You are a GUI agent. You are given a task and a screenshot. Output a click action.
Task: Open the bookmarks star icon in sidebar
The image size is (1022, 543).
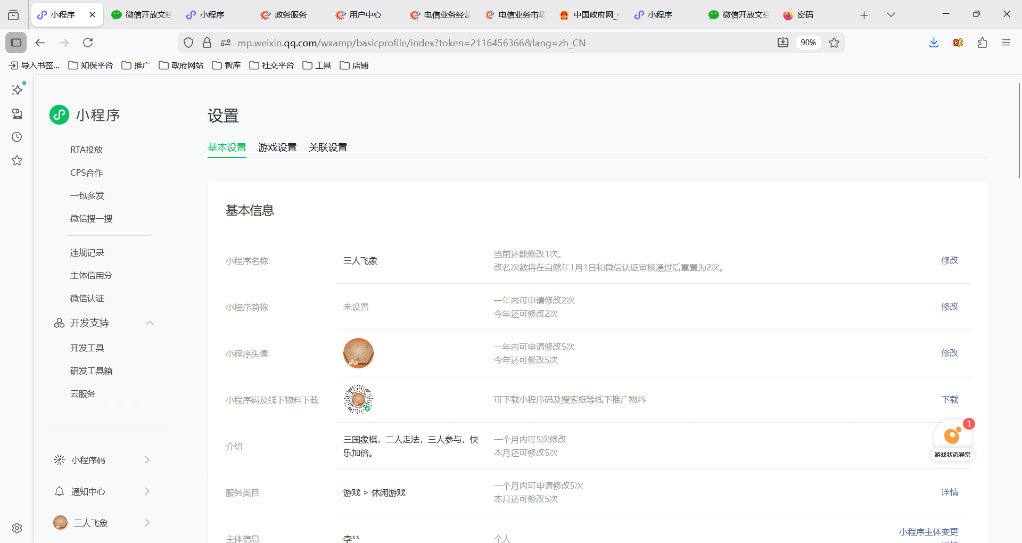tap(17, 160)
